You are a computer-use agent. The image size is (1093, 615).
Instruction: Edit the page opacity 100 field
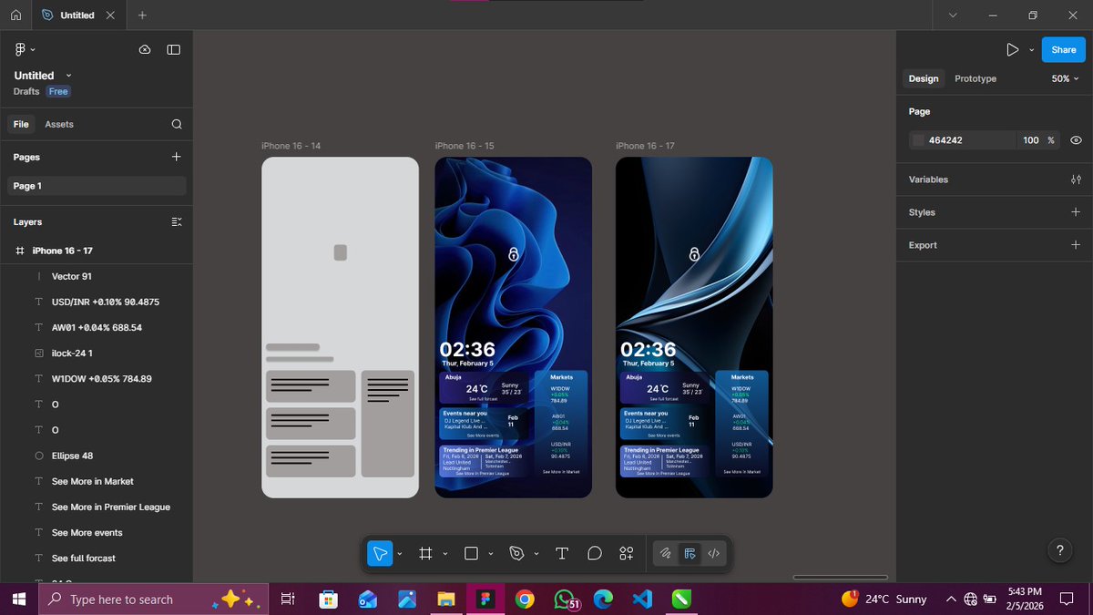(x=1030, y=140)
